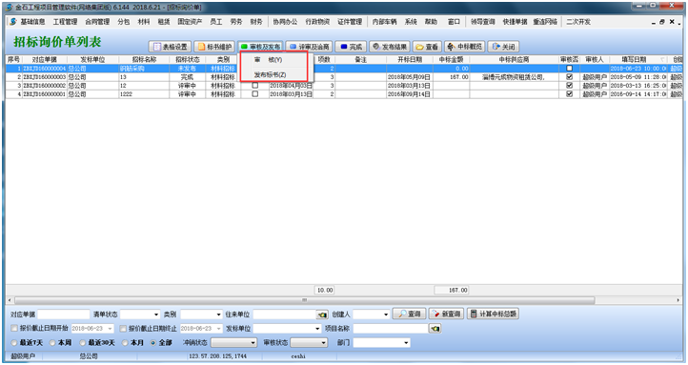Image resolution: width=688 pixels, height=365 pixels.
Task: Expand the 创建人 dropdown
Action: 386,314
